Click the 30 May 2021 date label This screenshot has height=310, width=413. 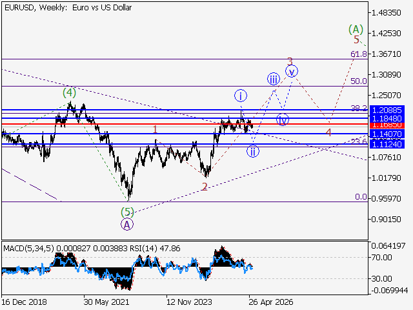click(x=106, y=302)
